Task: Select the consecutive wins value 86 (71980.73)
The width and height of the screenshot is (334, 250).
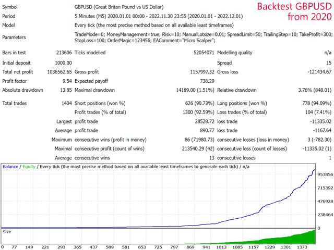Action: 199,140
